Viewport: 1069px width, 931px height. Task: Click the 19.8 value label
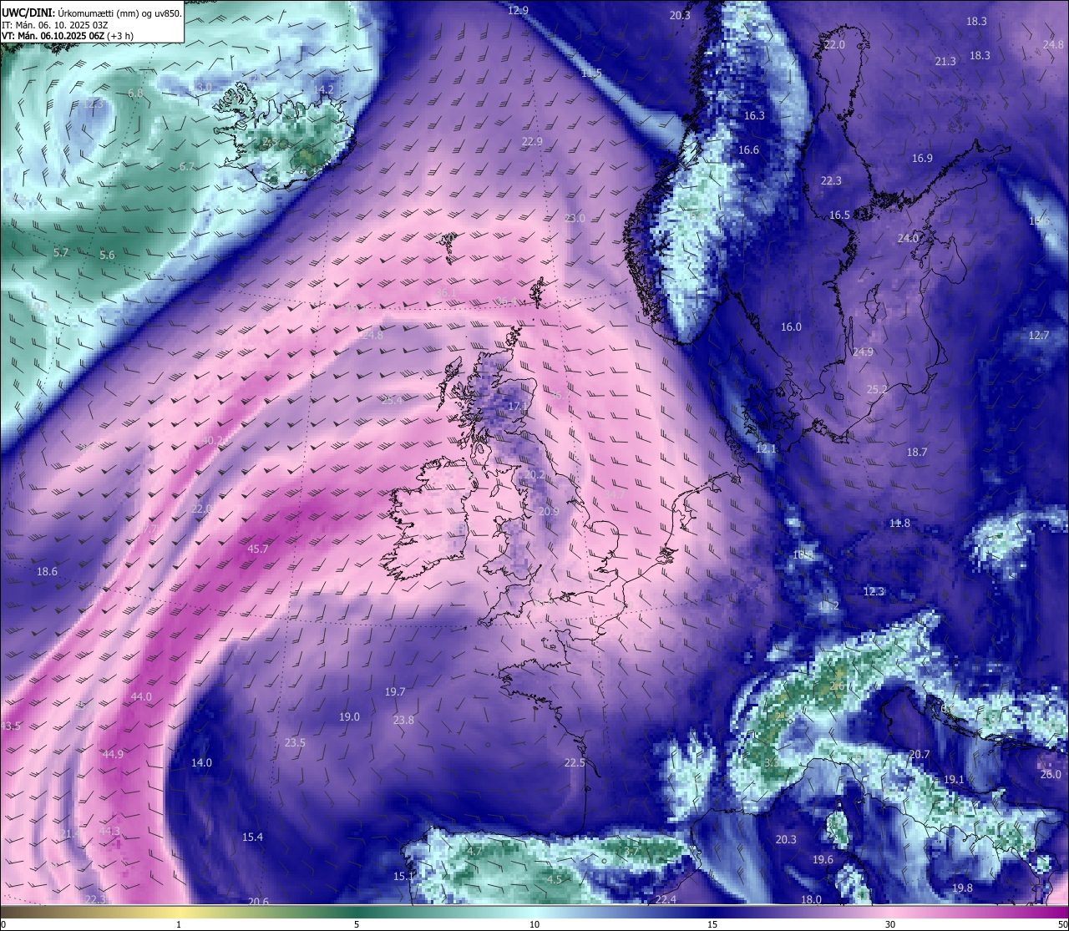click(962, 888)
